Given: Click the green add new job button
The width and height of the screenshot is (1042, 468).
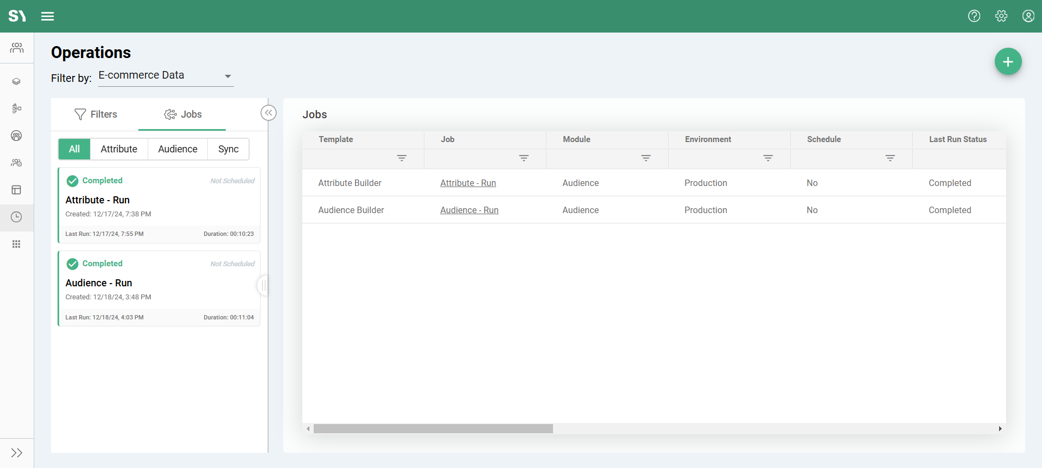Looking at the screenshot, I should coord(1008,62).
